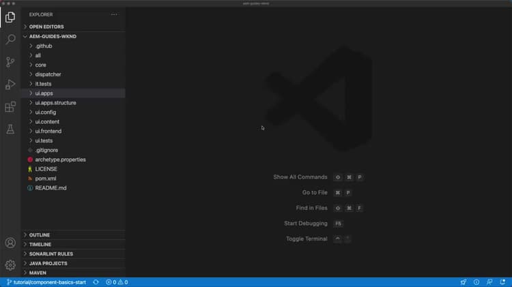This screenshot has height=287, width=512.
Task: Click the archetype.properties file icon
Action: [x=30, y=160]
